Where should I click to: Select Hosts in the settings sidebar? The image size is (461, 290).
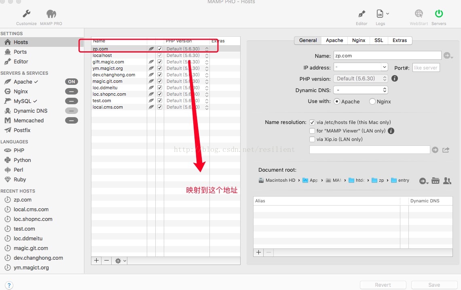click(x=42, y=42)
